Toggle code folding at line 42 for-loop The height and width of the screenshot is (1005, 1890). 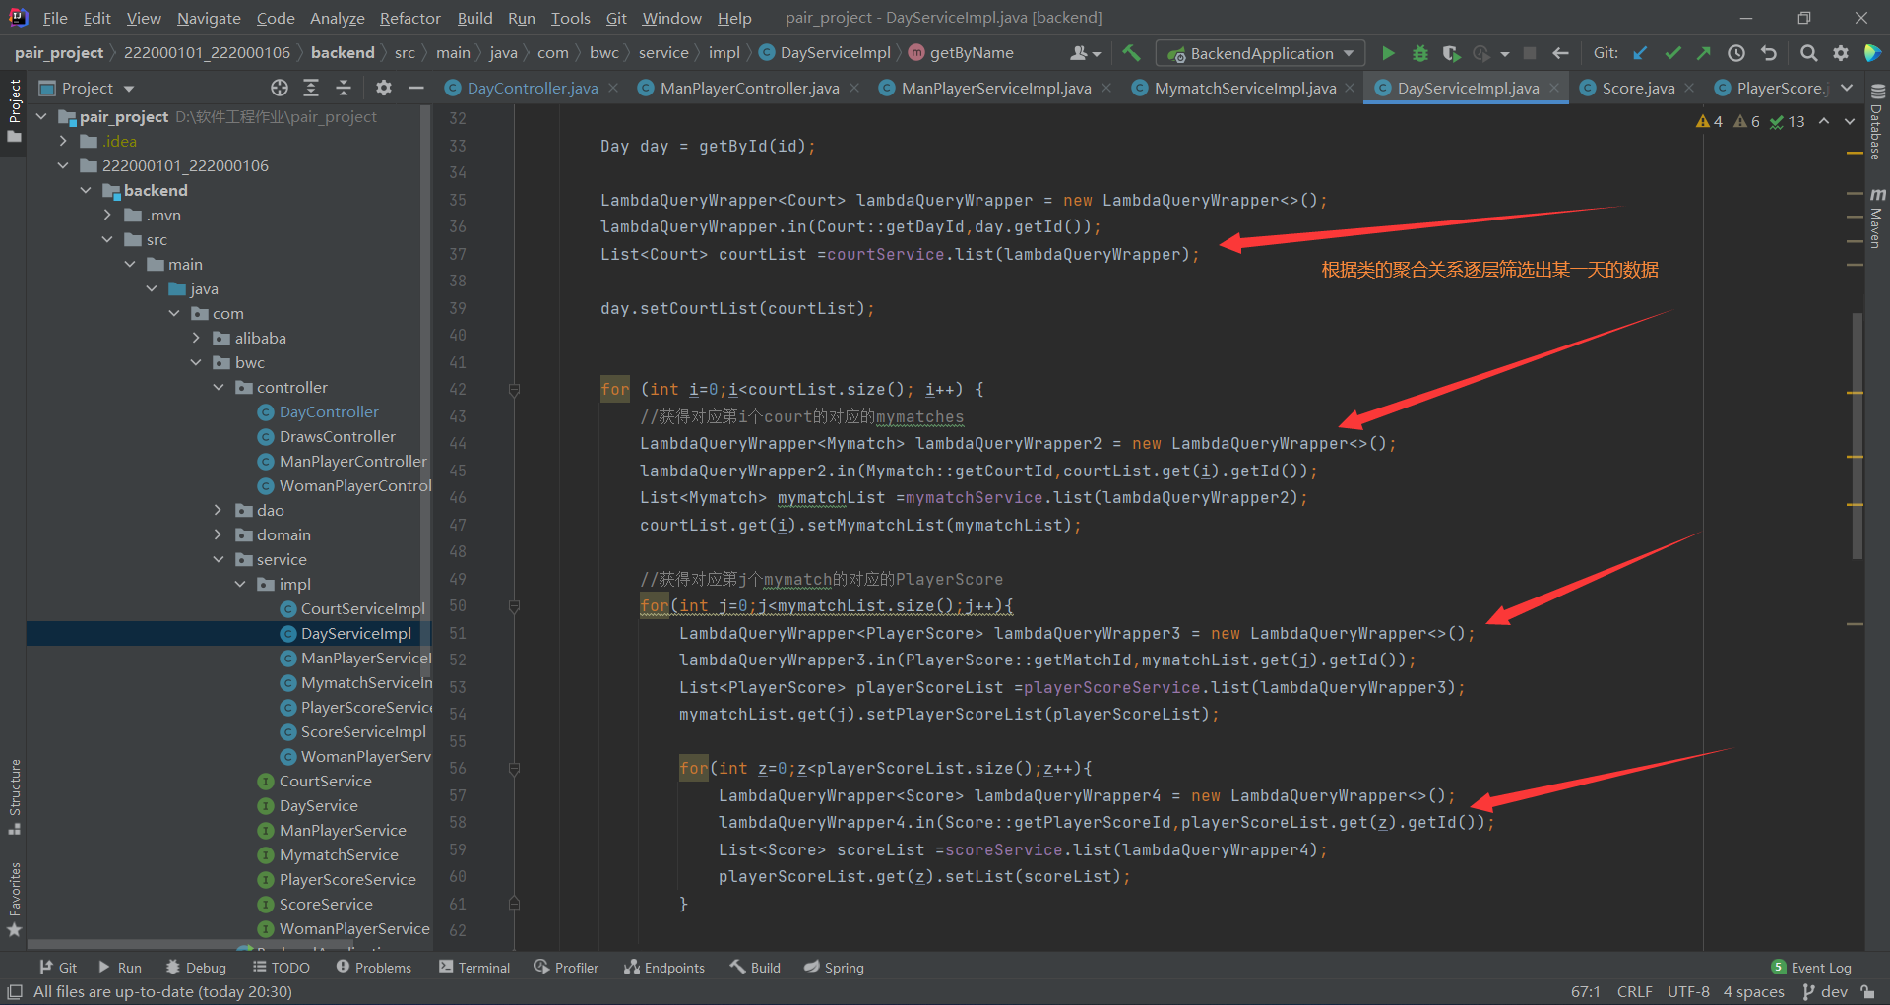[x=514, y=390]
